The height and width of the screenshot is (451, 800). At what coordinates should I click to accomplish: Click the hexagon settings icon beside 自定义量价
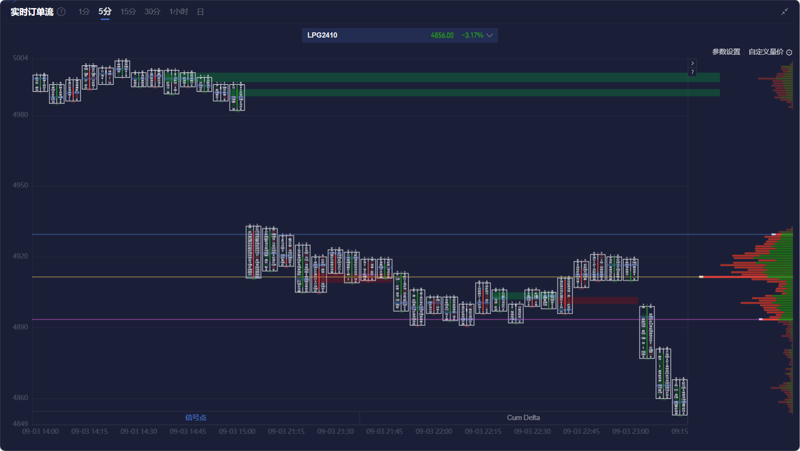(x=789, y=52)
